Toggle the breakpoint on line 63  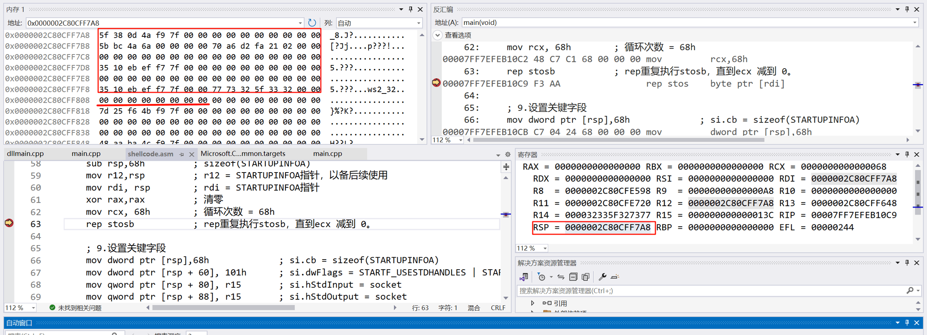(9, 223)
